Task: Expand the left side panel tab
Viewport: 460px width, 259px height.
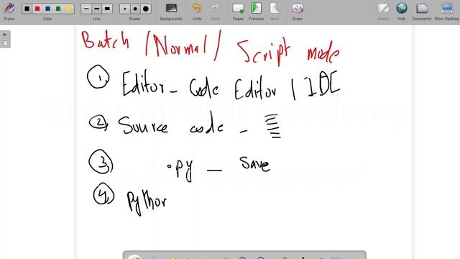Action: 5,39
